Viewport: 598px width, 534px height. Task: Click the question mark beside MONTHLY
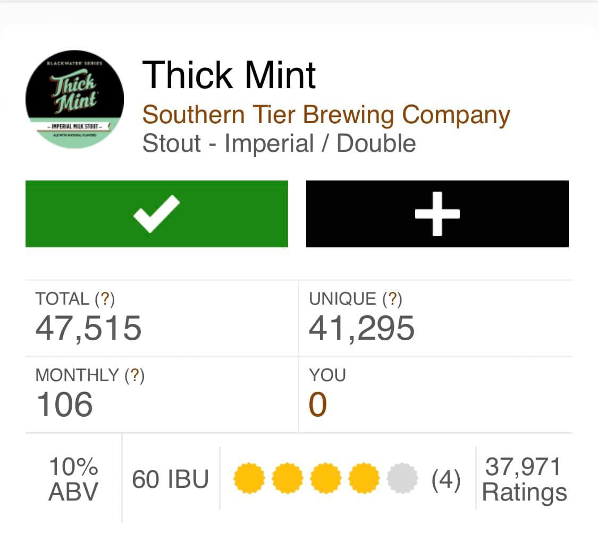click(x=134, y=376)
